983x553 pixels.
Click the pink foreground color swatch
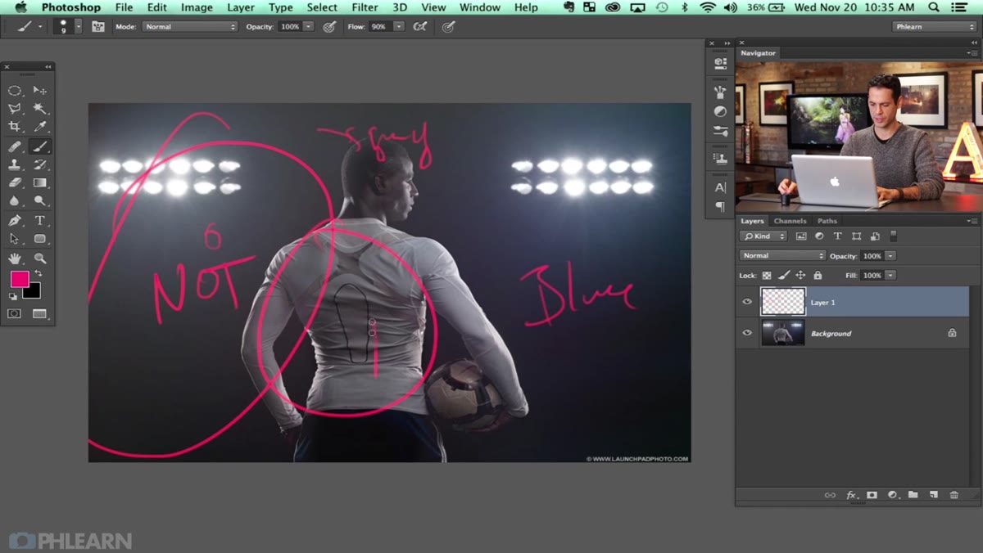coord(19,280)
